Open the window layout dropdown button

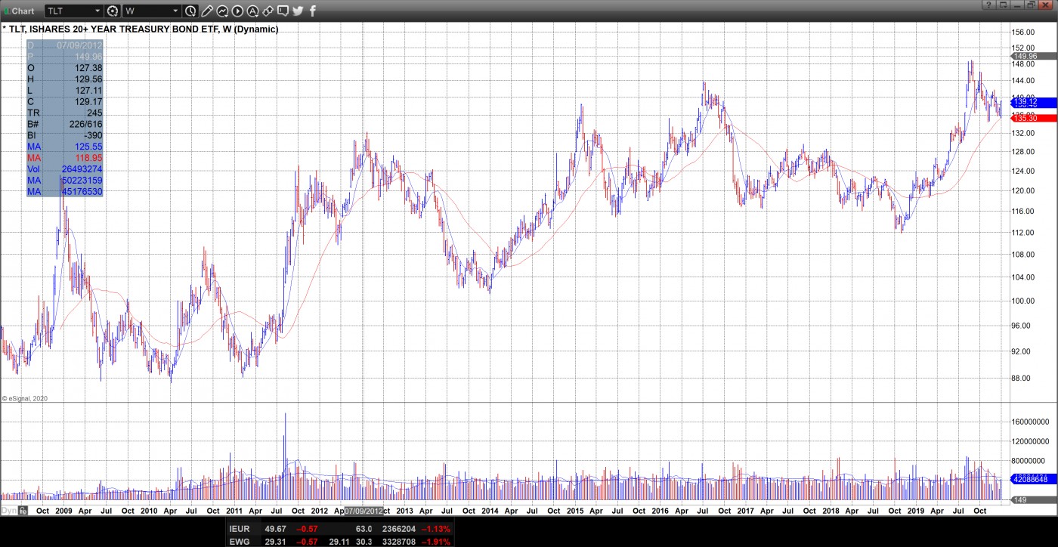pos(1004,5)
